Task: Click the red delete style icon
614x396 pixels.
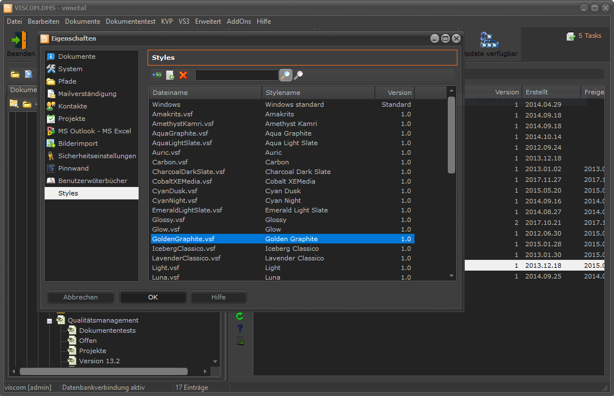Action: pyautogui.click(x=183, y=75)
